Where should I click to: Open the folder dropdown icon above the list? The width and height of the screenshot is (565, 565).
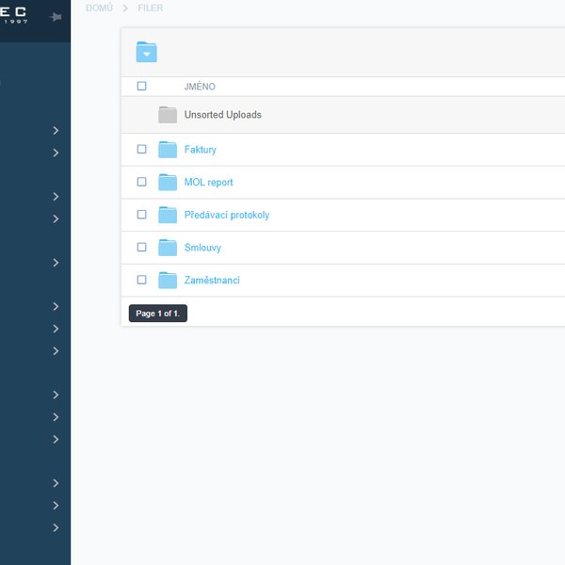point(146,52)
